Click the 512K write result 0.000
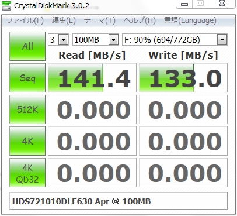 (183, 109)
